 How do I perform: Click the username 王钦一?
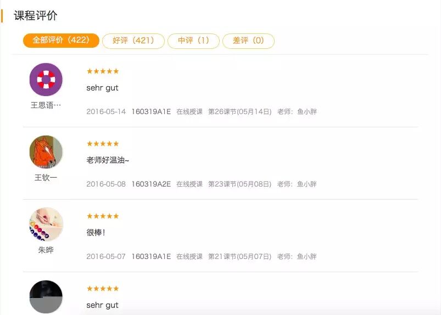[46, 178]
